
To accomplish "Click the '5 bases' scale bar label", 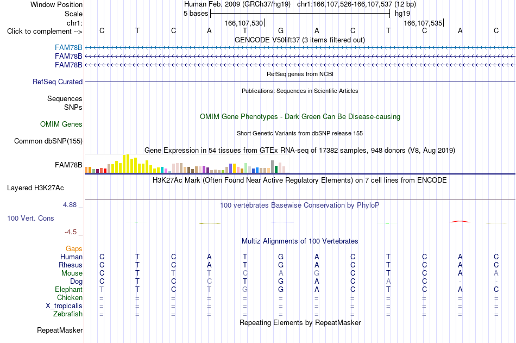I will [196, 14].
